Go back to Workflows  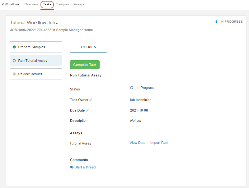point(11,4)
